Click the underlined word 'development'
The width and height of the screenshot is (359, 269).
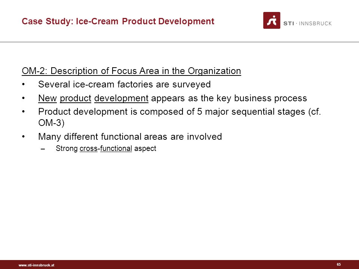[x=121, y=98]
